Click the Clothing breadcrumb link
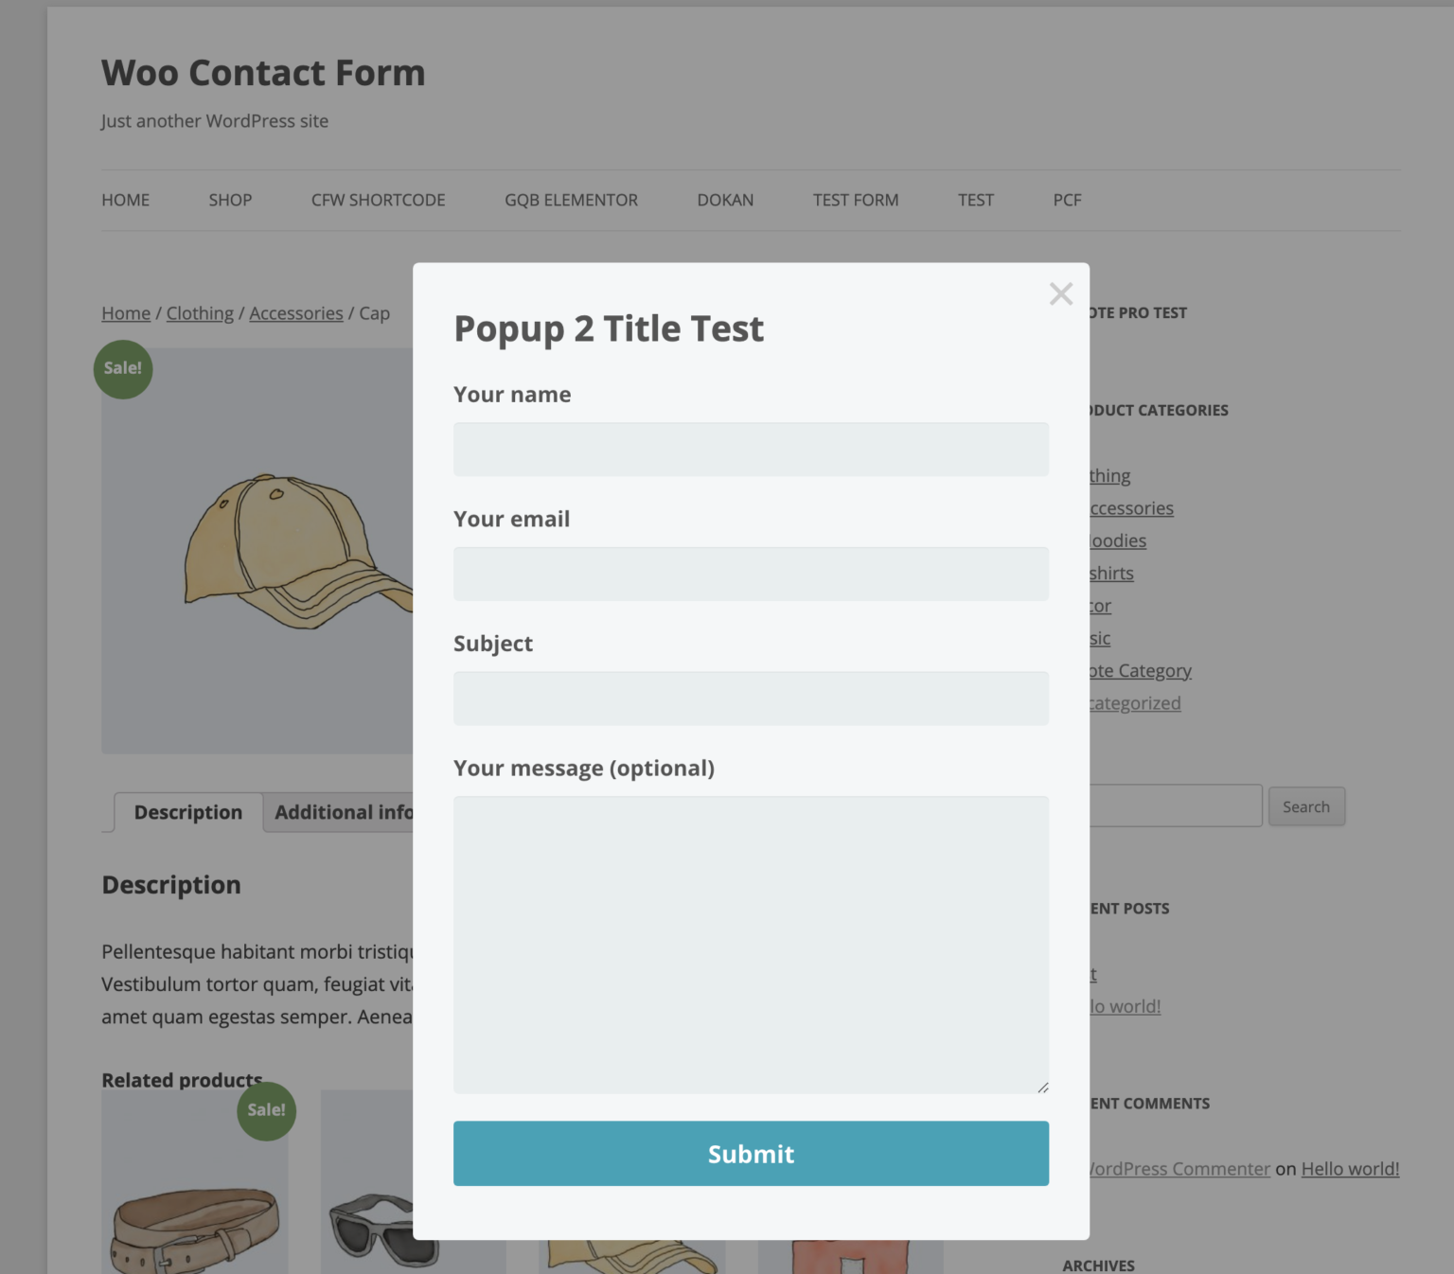The height and width of the screenshot is (1274, 1454). (200, 313)
